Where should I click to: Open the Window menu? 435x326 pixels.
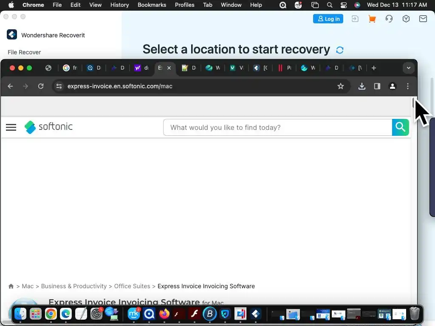[231, 5]
